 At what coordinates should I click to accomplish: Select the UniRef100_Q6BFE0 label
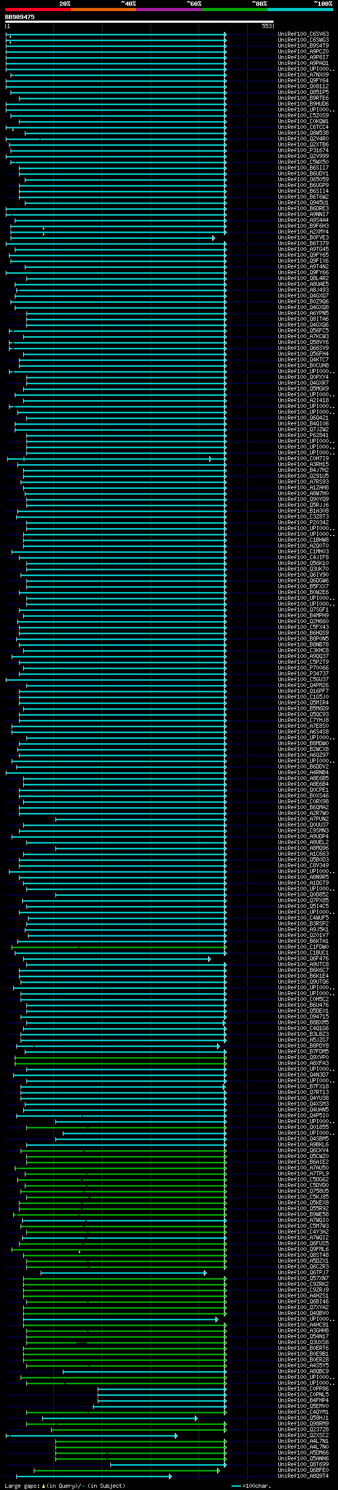point(303,1470)
